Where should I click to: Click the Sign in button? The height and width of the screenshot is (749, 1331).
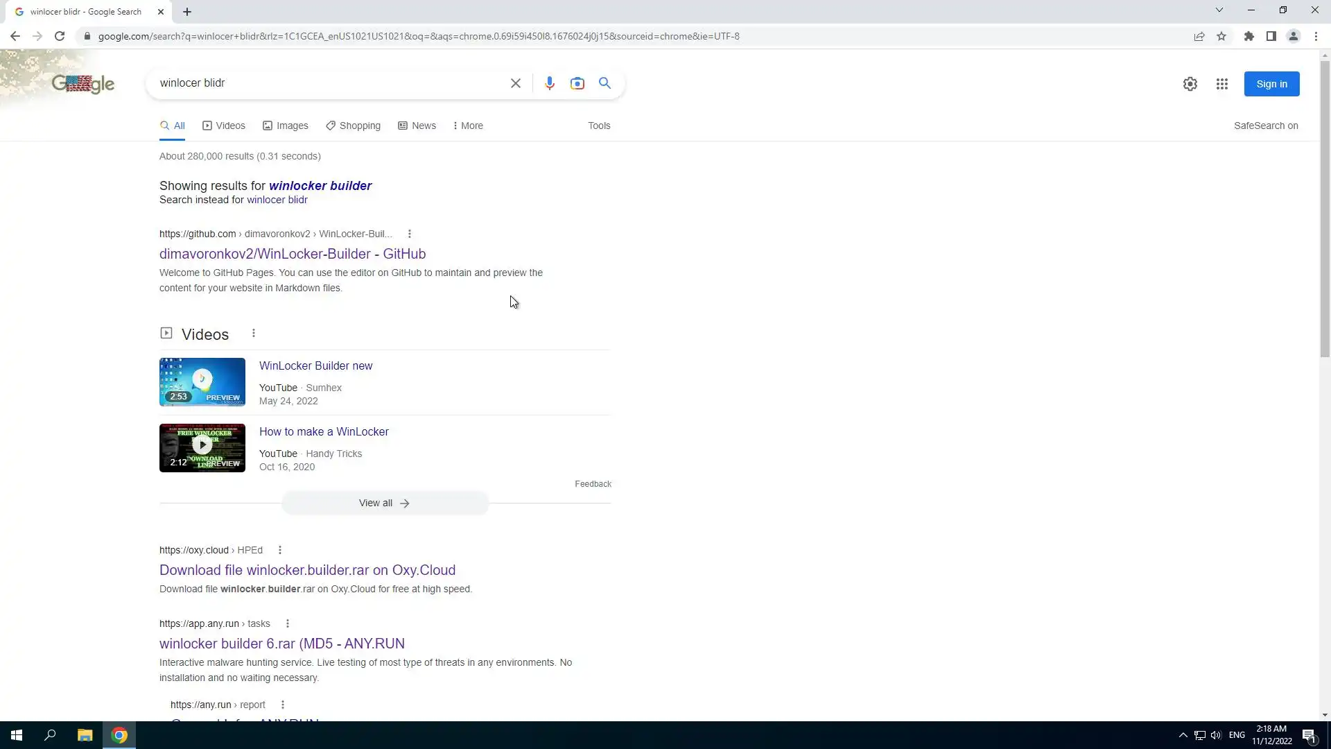1271,84
